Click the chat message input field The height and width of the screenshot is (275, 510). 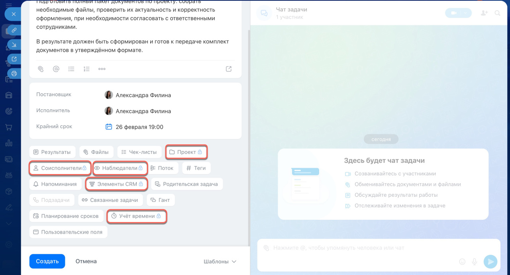(359, 248)
